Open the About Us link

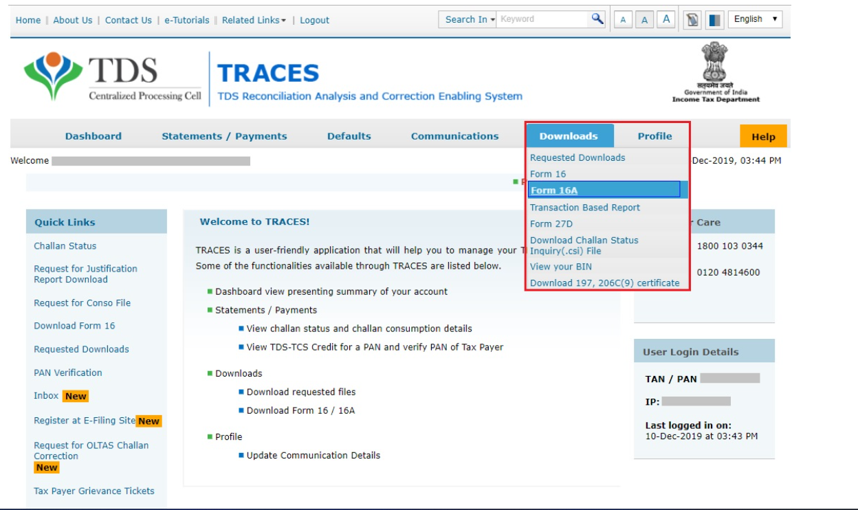(x=73, y=20)
